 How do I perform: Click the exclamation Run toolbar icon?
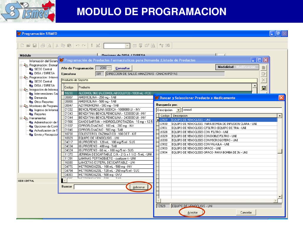[x=92, y=46]
